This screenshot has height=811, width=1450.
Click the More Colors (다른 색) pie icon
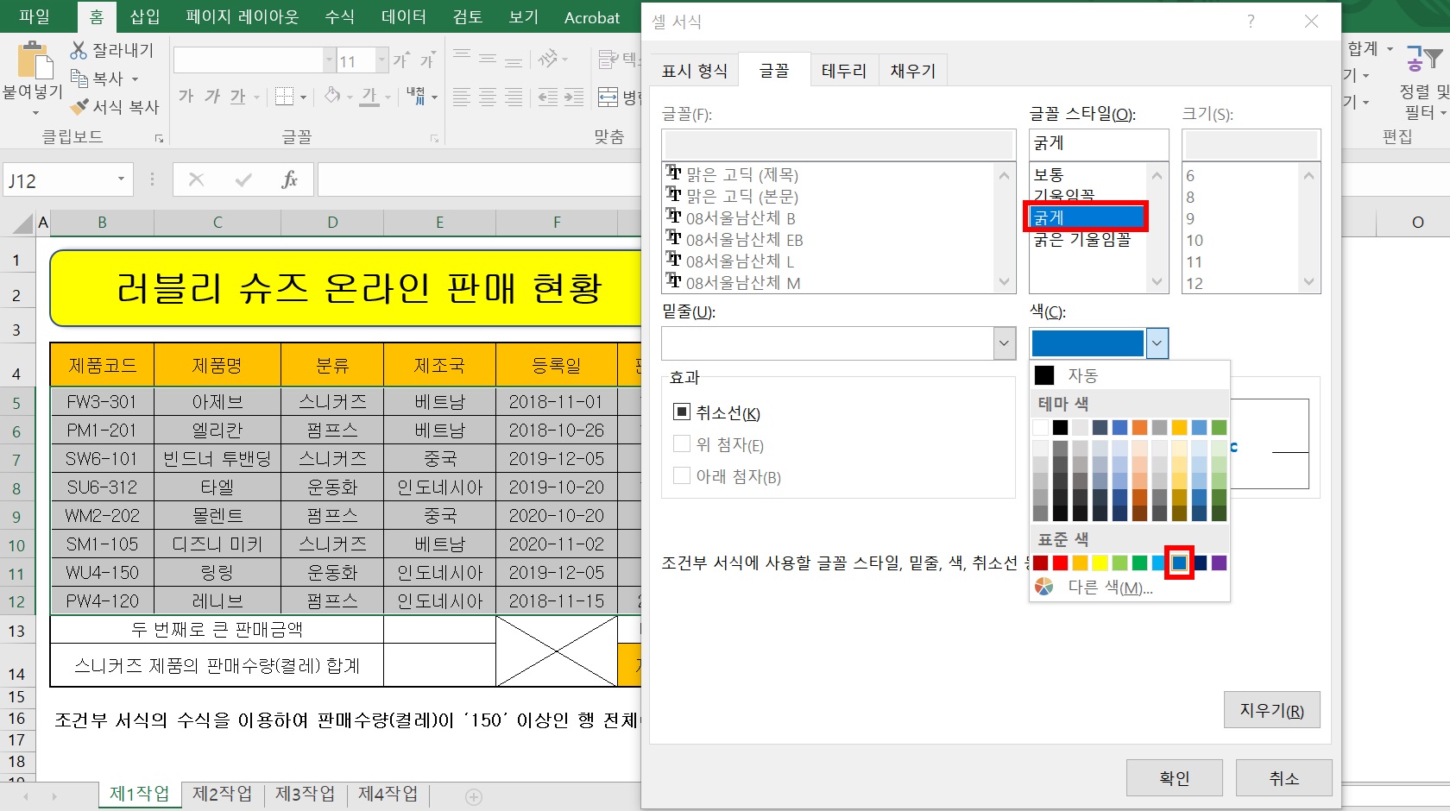(x=1044, y=587)
